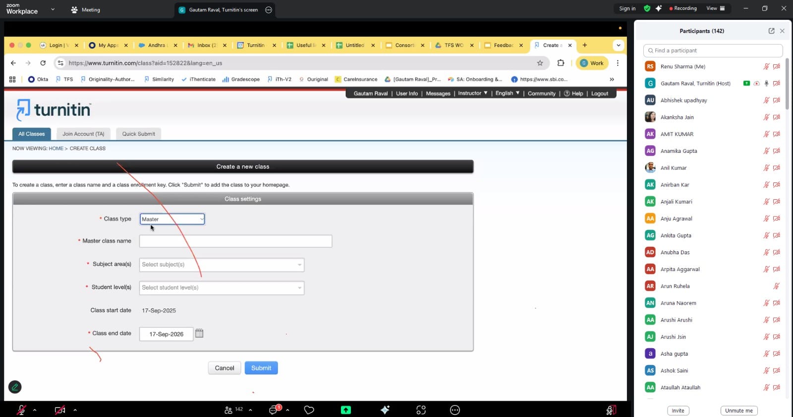Toggle the microphone mute in Zoom toolbar
Image resolution: width=793 pixels, height=417 pixels.
(21, 410)
